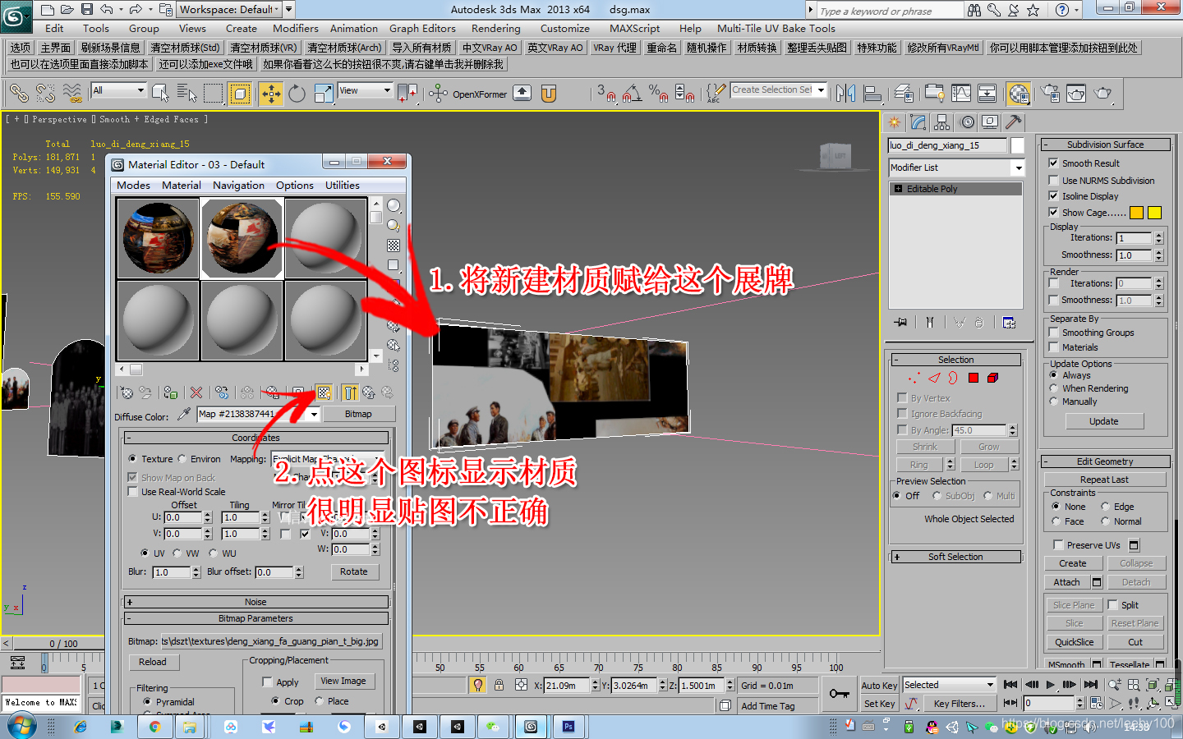This screenshot has height=739, width=1183.
Task: Click Get Material icon in Material Editor
Action: coord(127,392)
